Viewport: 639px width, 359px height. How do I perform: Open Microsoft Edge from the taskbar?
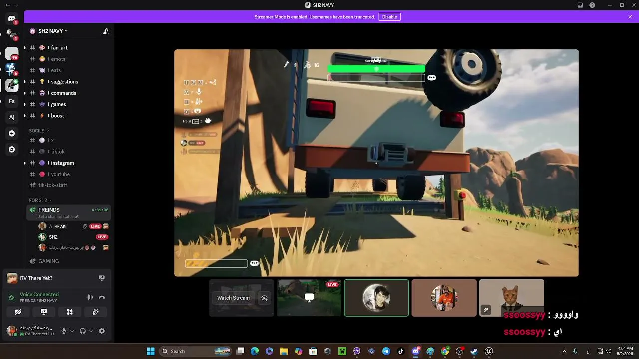pos(255,351)
